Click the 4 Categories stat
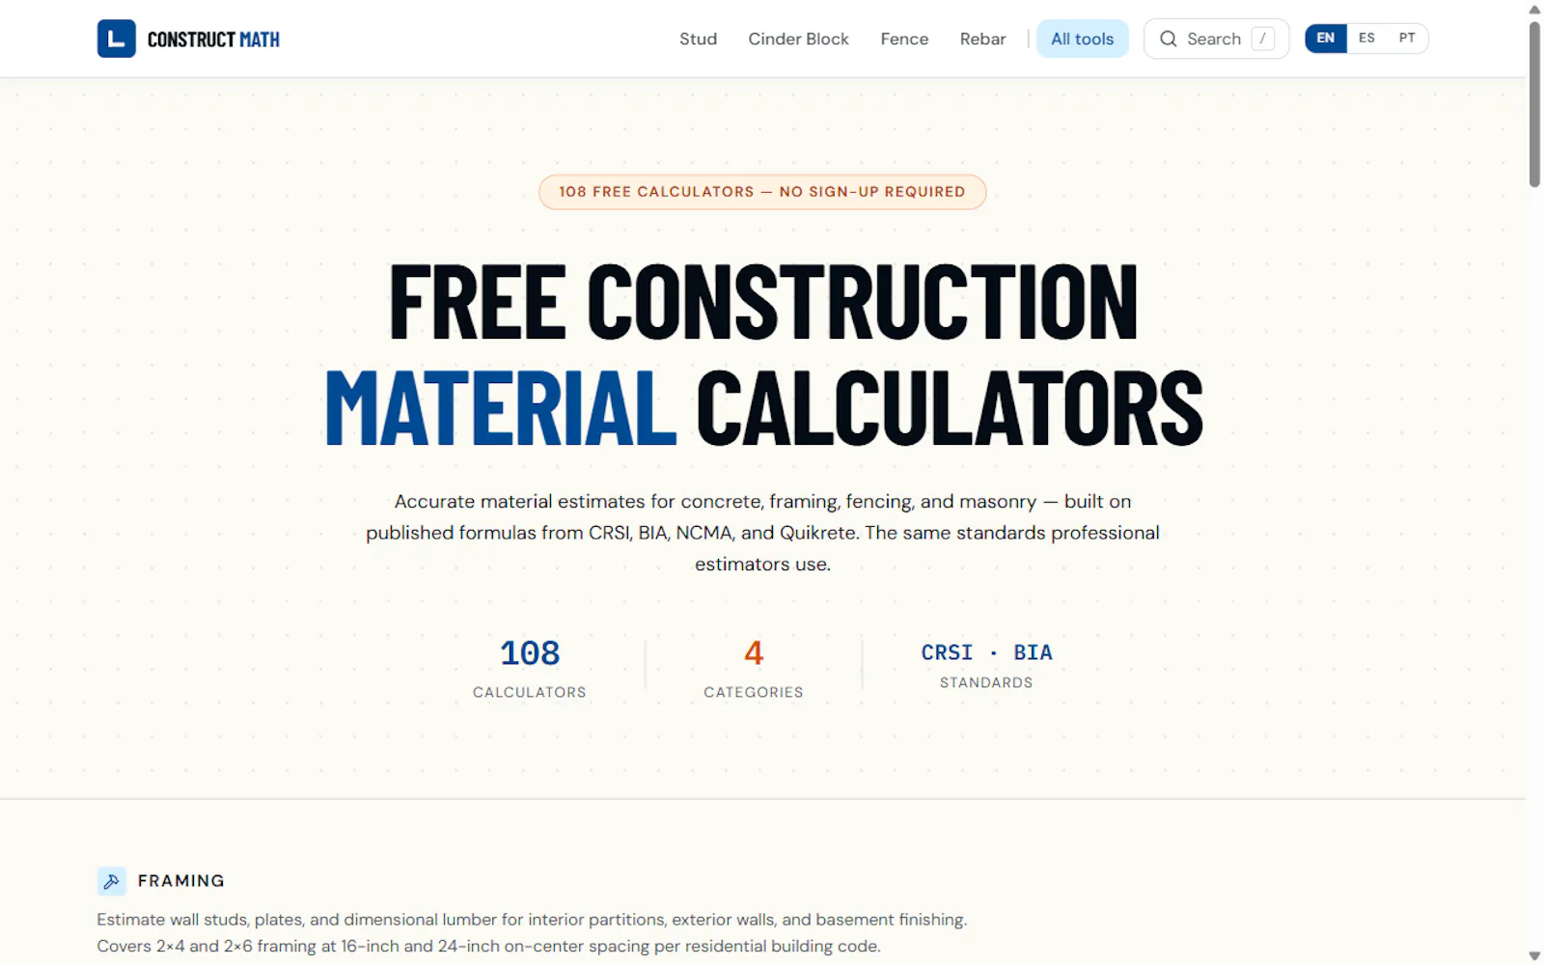1544x965 pixels. pos(754,667)
